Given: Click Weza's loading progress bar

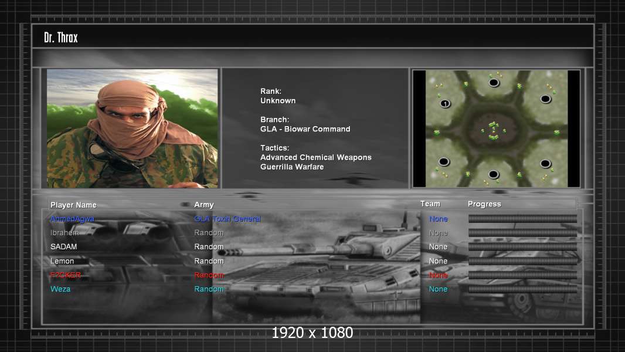Looking at the screenshot, I should click(x=522, y=289).
